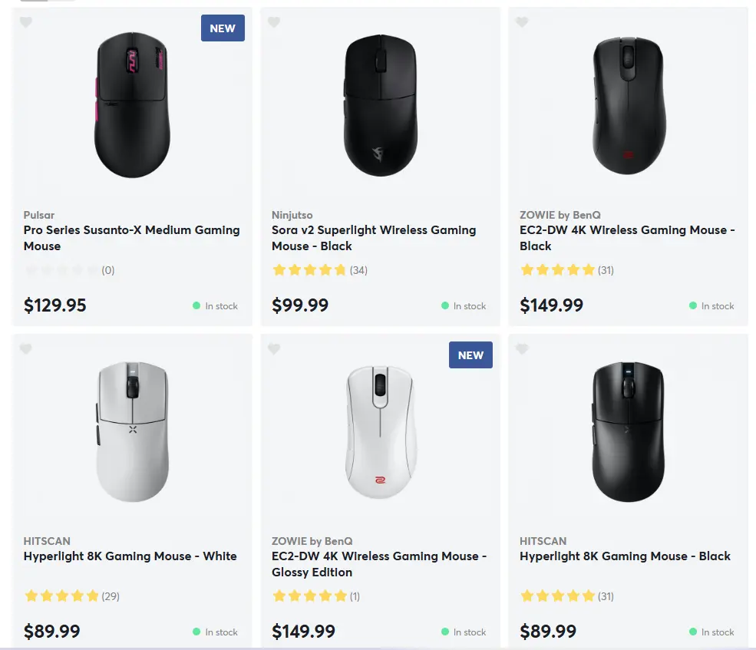
Task: Add the Hyperlight Black to favorites
Action: (522, 349)
